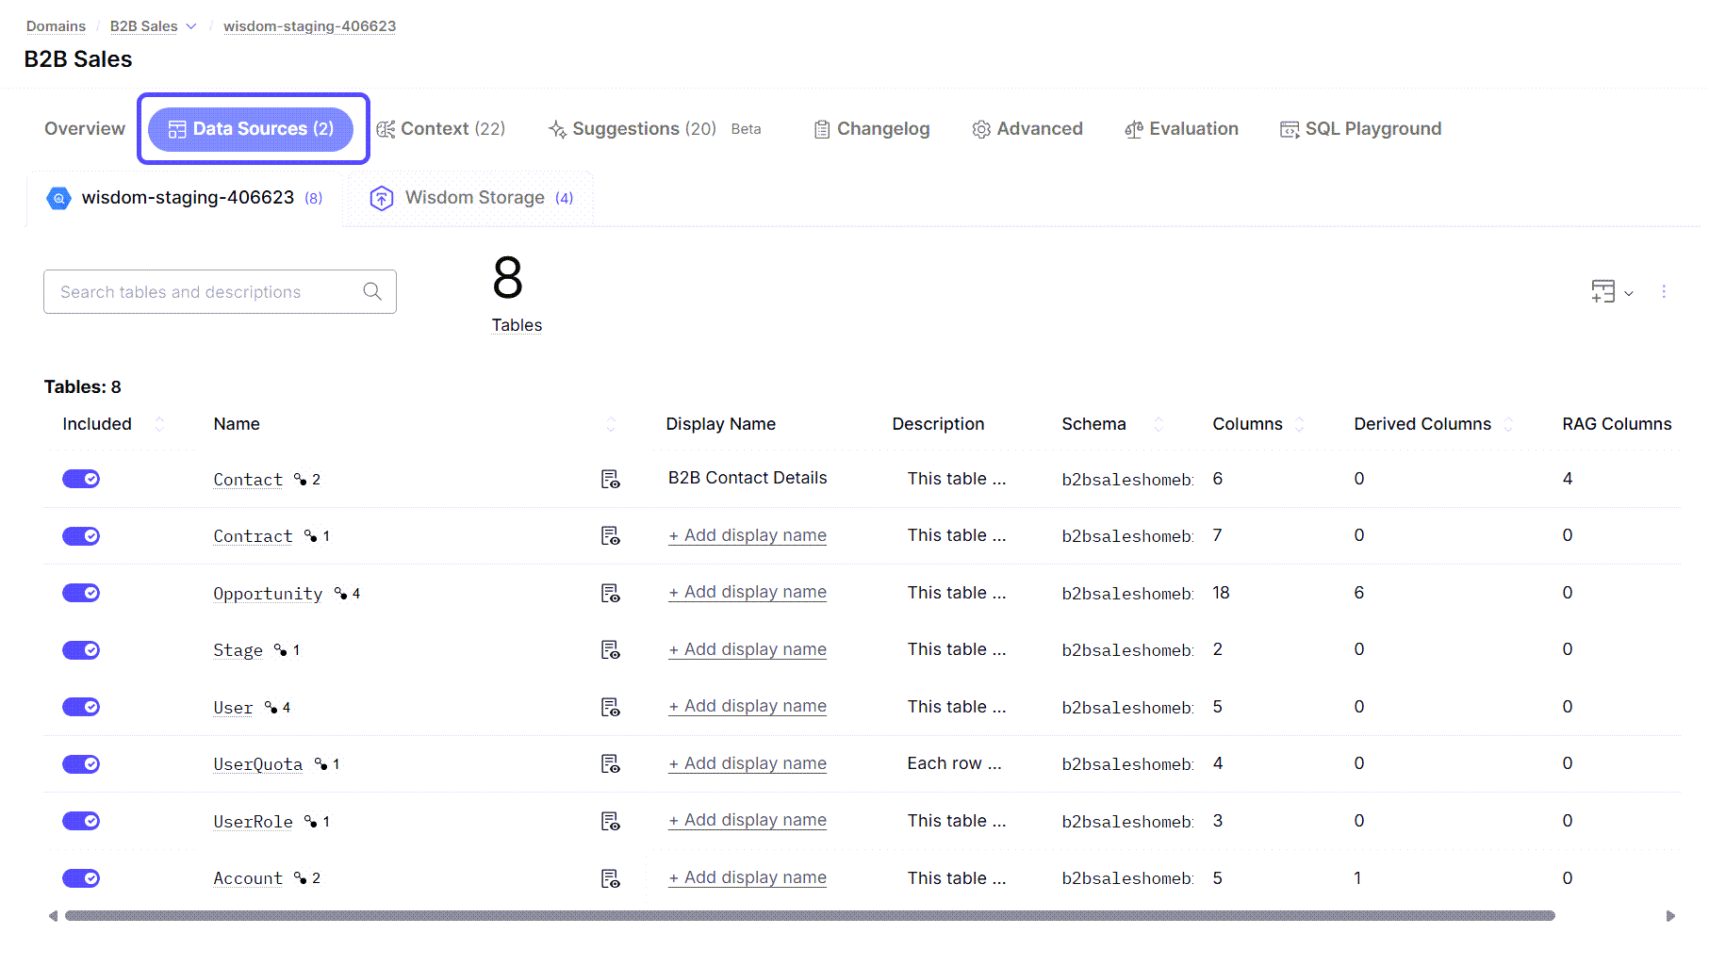The image size is (1709, 966).
Task: Preview the Contact table data
Action: [x=611, y=479]
